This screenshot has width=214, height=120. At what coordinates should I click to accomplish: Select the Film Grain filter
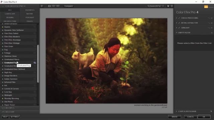tap(9, 46)
